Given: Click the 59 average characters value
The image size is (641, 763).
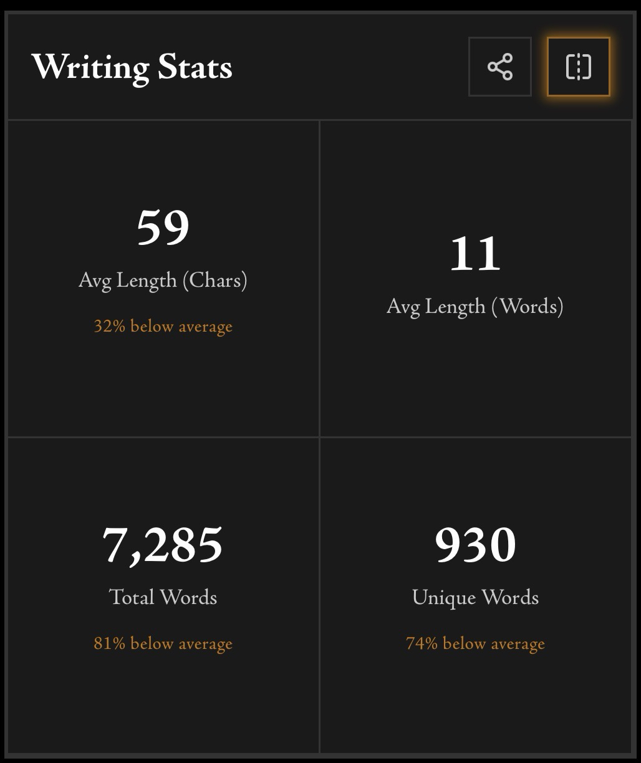Looking at the screenshot, I should [163, 228].
